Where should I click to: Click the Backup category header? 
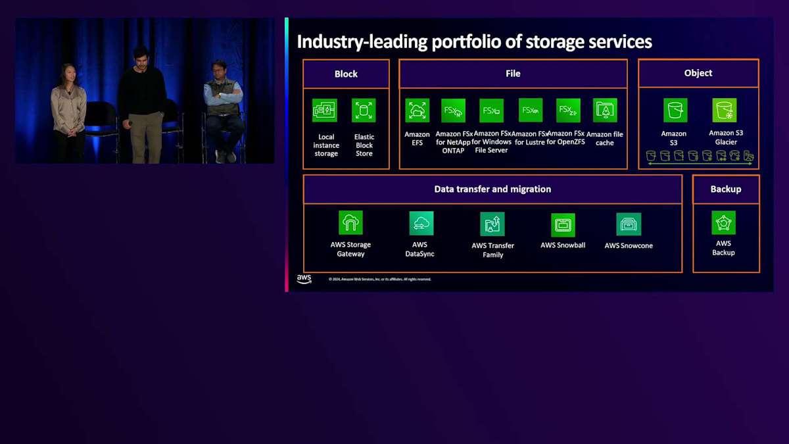pos(726,189)
